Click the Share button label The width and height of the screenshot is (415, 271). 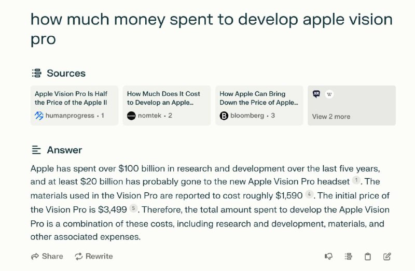(52, 256)
